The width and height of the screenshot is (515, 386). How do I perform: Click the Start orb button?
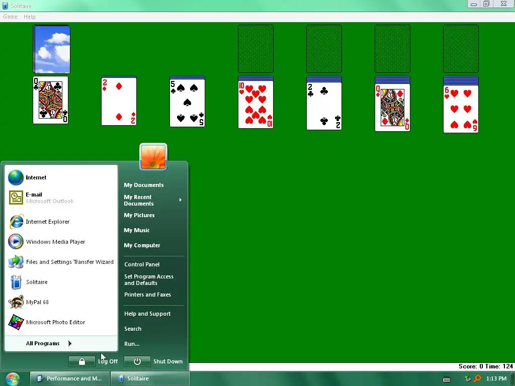tap(13, 379)
